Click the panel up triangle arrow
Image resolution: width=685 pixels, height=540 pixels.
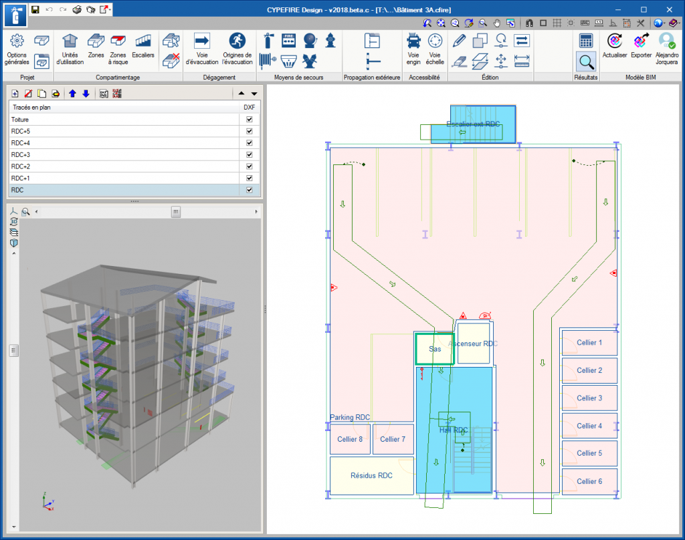pos(241,94)
